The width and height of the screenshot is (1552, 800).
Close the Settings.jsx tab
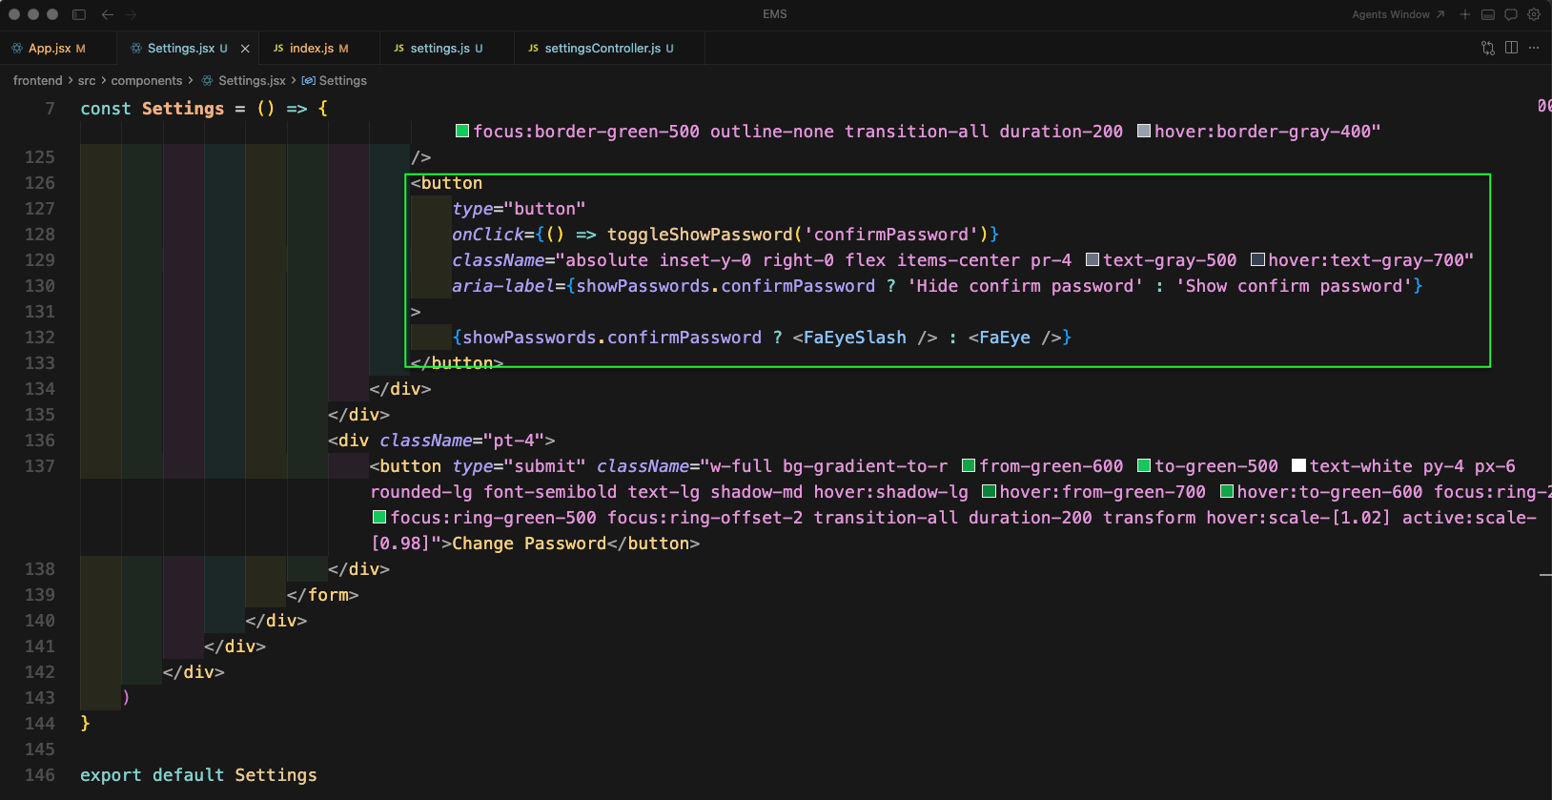245,48
